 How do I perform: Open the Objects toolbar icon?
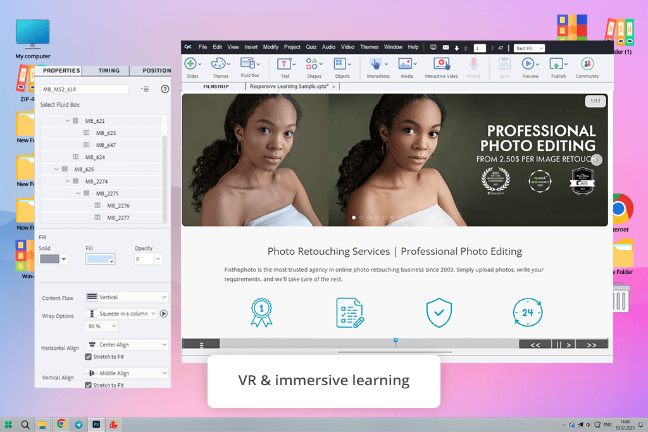(340, 64)
